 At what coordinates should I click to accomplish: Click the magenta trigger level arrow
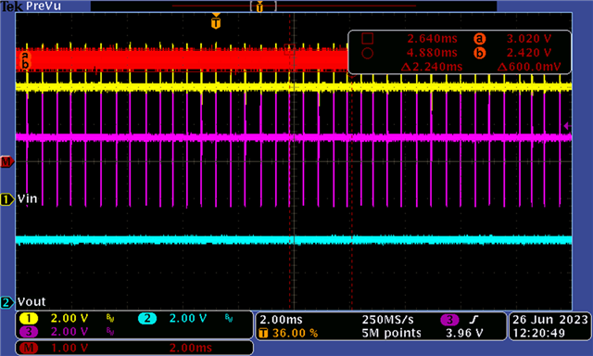[566, 126]
